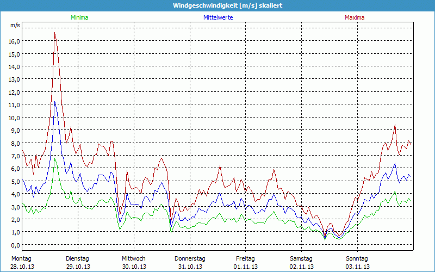Screen dimensions: 435x272
Task: Click the 'Montag' day label
Action: [x=21, y=259]
